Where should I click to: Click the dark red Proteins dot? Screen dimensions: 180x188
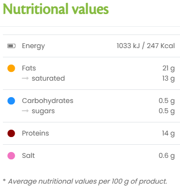pyautogui.click(x=11, y=133)
